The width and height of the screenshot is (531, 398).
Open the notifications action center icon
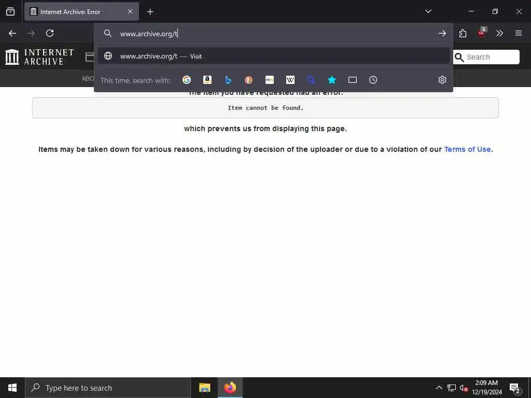coord(514,388)
